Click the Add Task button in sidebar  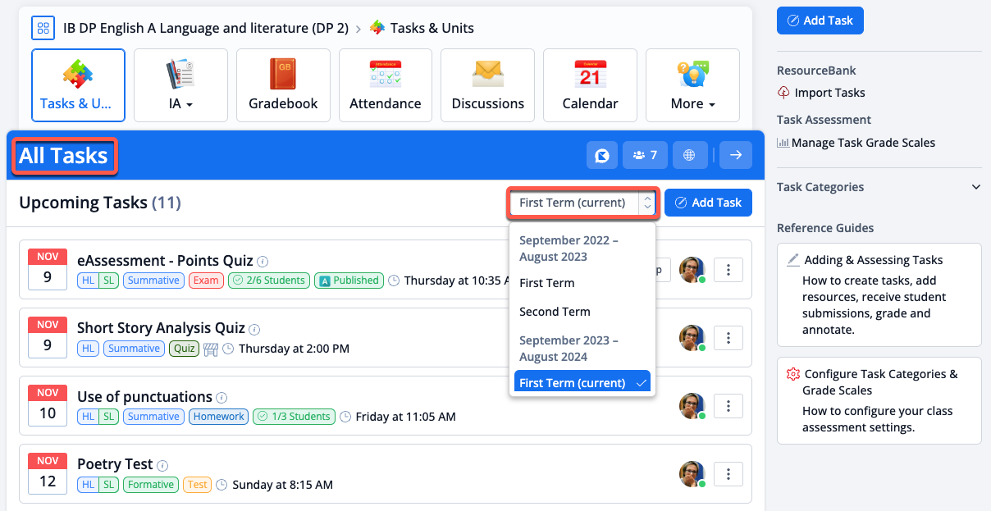[820, 21]
